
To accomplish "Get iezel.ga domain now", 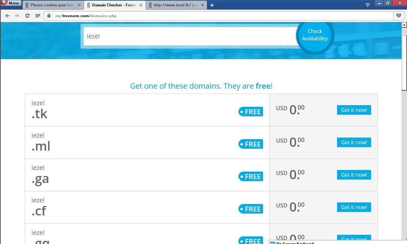I will coord(354,175).
